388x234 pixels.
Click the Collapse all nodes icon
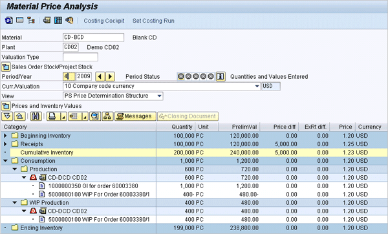[x=20, y=116]
